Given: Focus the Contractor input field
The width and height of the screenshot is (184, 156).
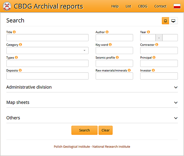Looking at the screenshot, I should click(x=159, y=51).
